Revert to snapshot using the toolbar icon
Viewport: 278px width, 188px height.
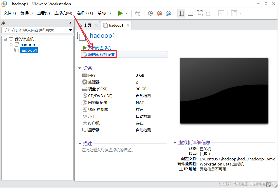click(x=160, y=13)
